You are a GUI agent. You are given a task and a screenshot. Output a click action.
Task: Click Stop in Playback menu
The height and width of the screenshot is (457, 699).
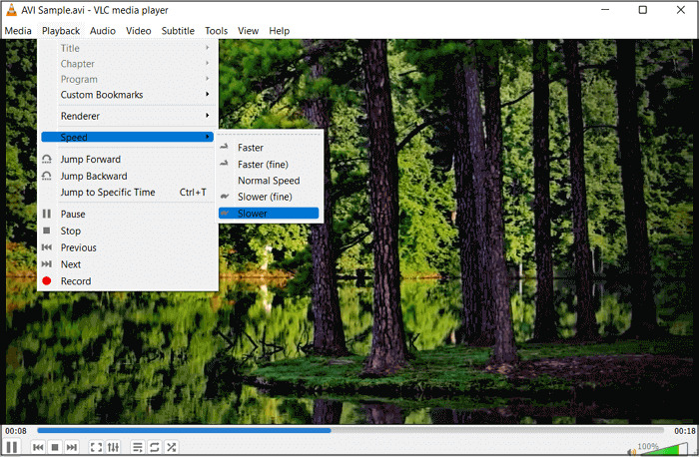[x=127, y=230]
